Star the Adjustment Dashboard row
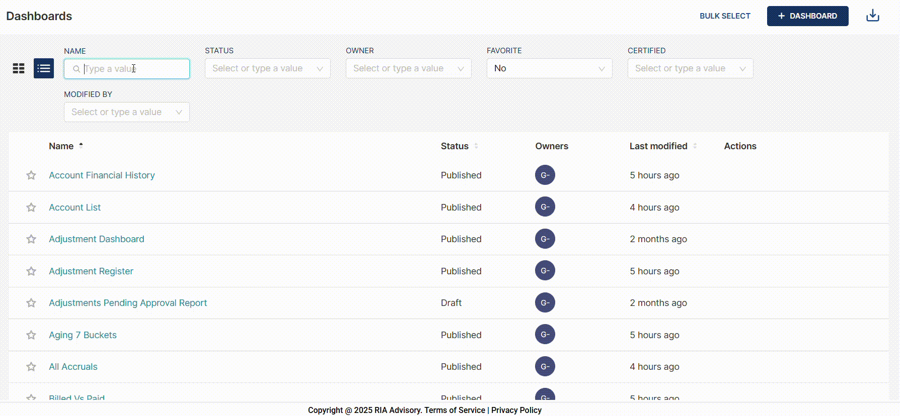900x416 pixels. point(31,239)
